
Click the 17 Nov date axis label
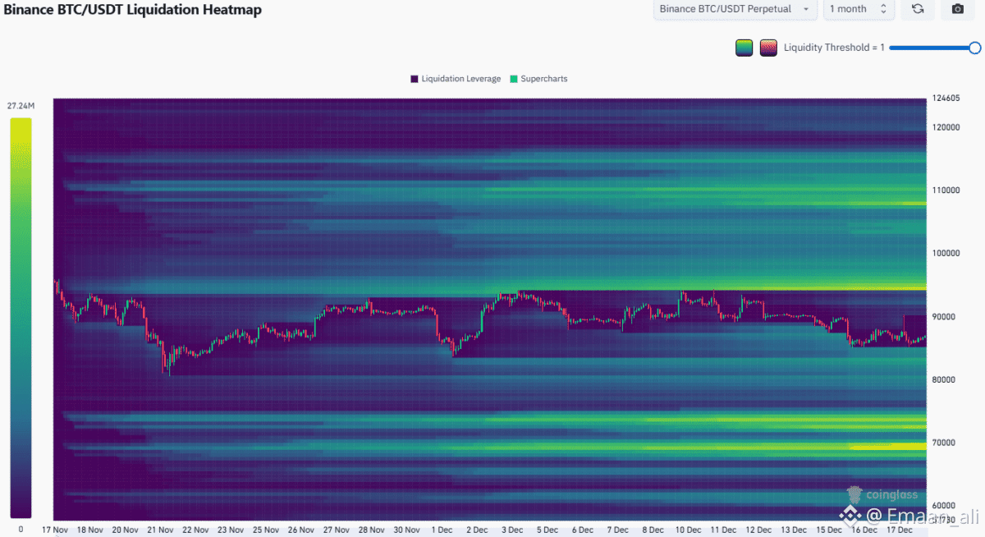coord(54,530)
